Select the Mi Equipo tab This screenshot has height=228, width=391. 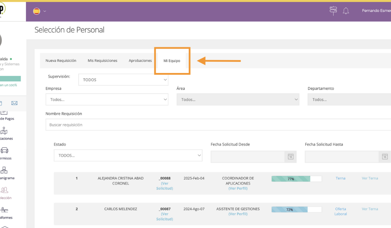[172, 61]
